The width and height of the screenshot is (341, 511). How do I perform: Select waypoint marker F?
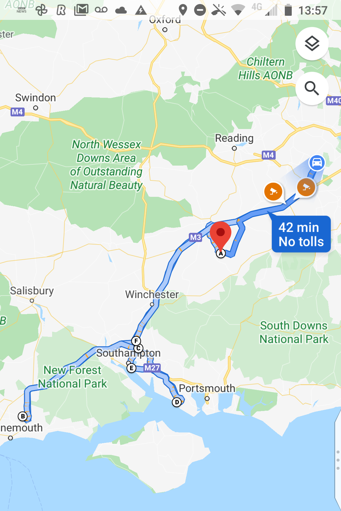click(136, 341)
